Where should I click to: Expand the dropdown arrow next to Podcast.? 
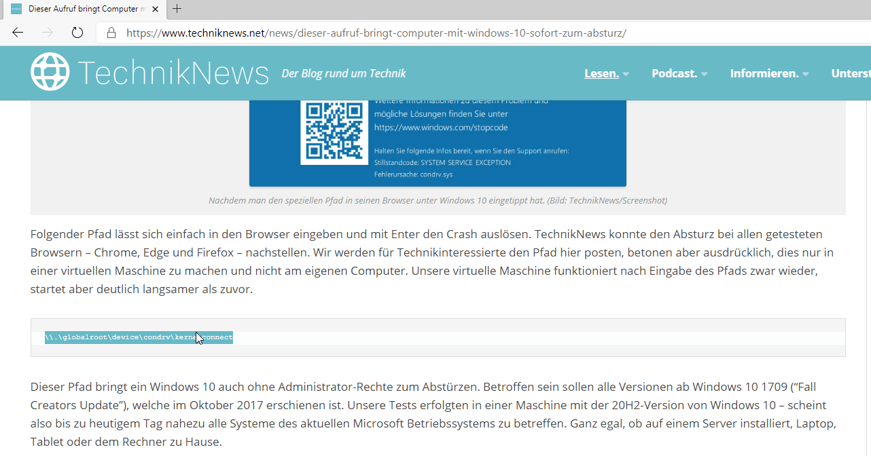click(x=705, y=74)
